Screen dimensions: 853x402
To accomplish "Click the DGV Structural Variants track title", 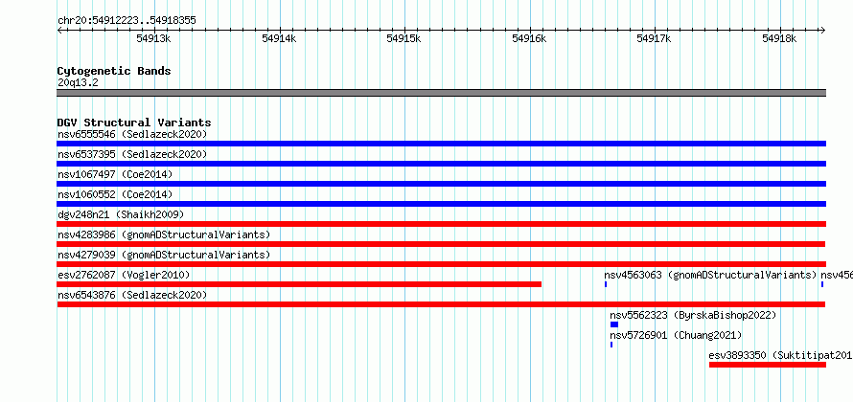I will coord(134,123).
